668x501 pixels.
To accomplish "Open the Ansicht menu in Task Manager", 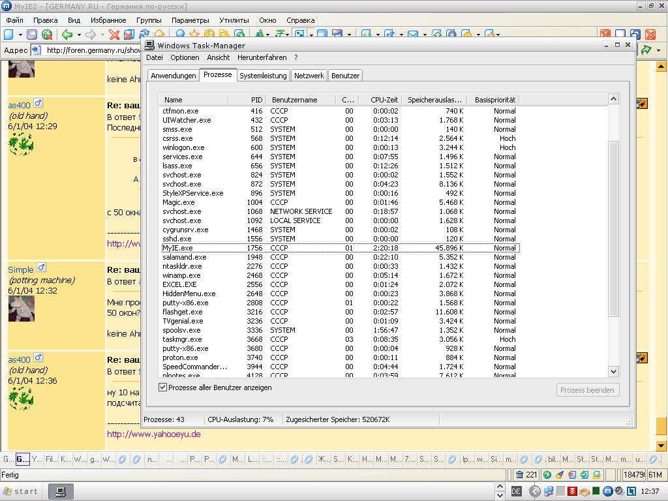I will (x=218, y=57).
